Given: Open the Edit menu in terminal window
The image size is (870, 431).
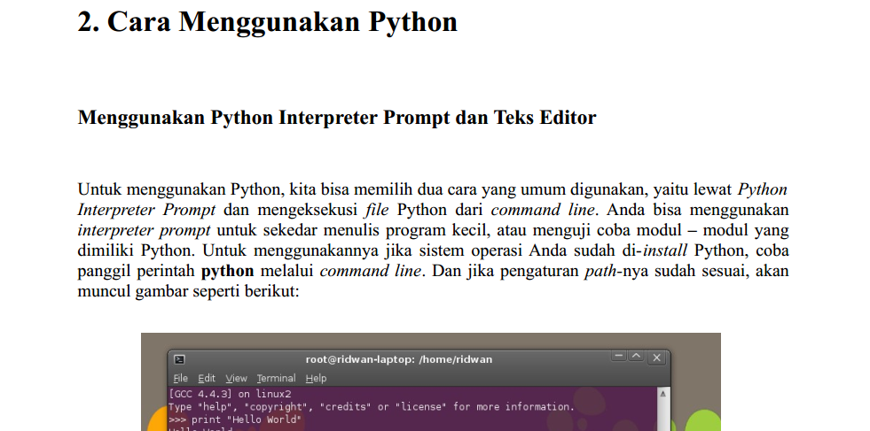Looking at the screenshot, I should [207, 379].
